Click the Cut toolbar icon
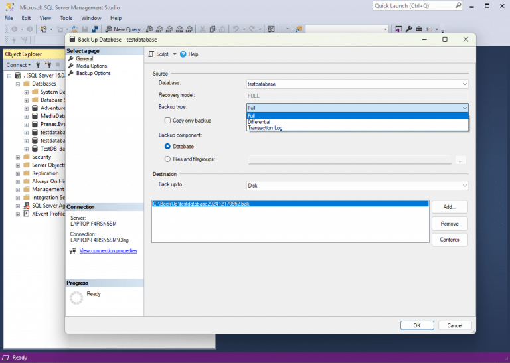Image resolution: width=510 pixels, height=363 pixels. click(203, 29)
